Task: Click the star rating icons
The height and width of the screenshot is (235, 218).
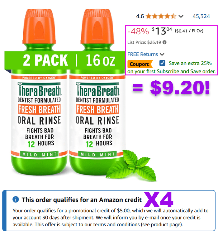Action: (x=161, y=16)
